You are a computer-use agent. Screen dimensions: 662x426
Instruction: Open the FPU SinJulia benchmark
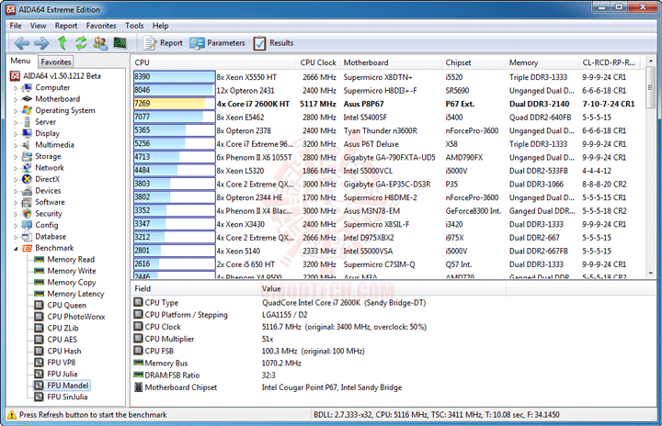tap(67, 397)
